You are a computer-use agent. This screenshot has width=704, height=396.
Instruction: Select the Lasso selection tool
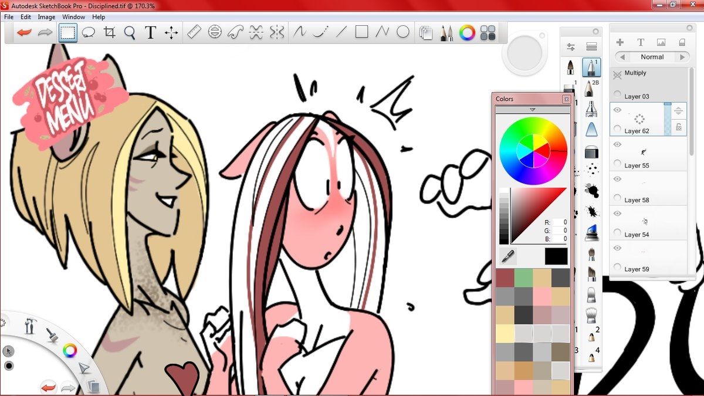click(89, 32)
